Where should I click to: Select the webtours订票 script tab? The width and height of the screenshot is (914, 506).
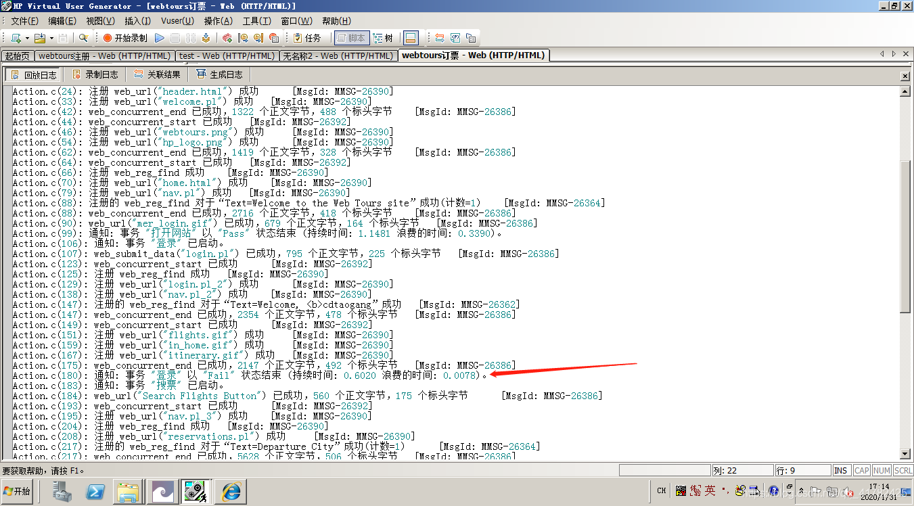coord(473,55)
